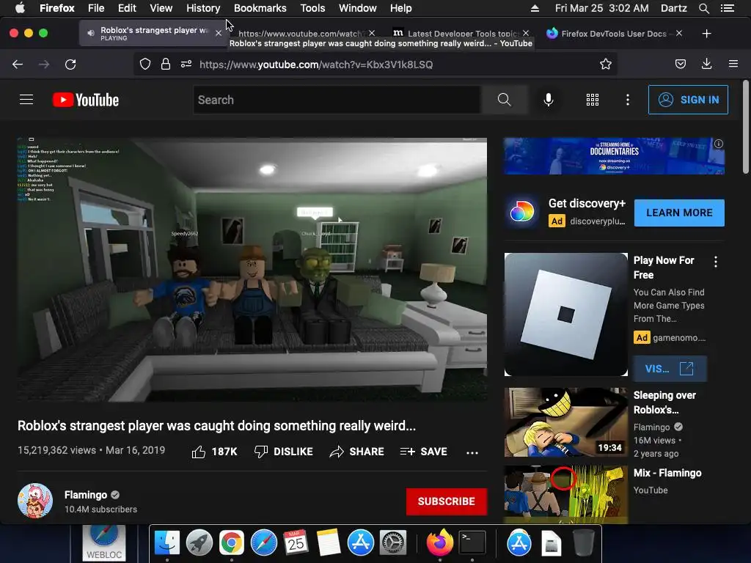The width and height of the screenshot is (751, 563).
Task: Search with your voice microphone icon
Action: (549, 100)
